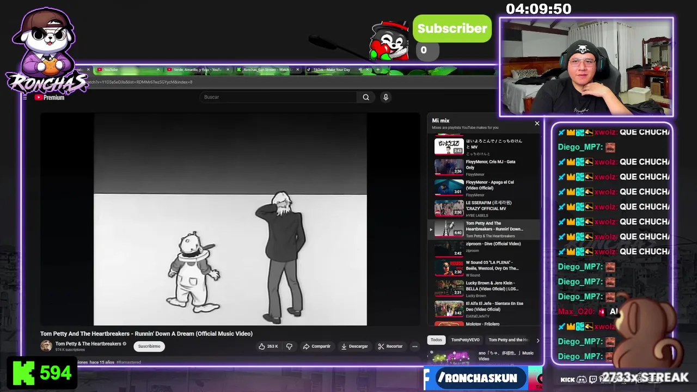Dislike the Tom Petty video
Viewport: 697px width, 392px height.
point(289,346)
